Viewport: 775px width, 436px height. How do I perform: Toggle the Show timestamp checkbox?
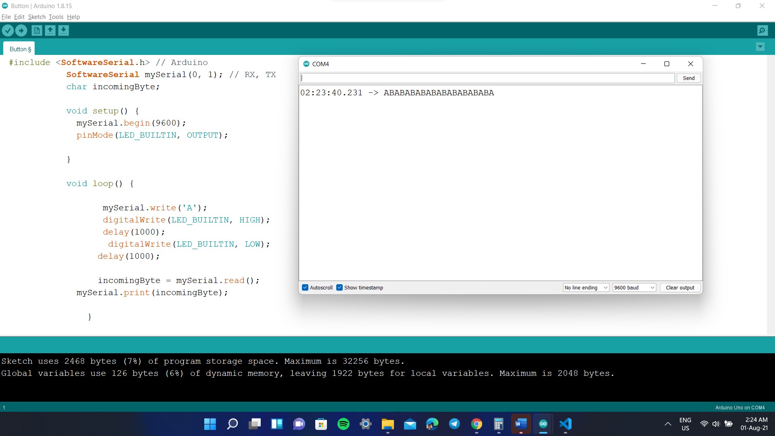[339, 287]
